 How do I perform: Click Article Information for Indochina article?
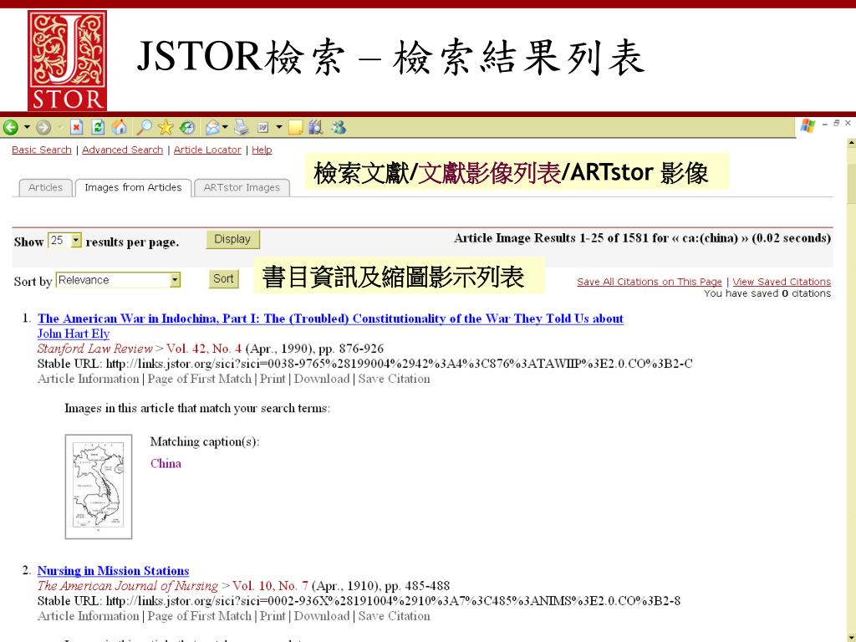[89, 379]
